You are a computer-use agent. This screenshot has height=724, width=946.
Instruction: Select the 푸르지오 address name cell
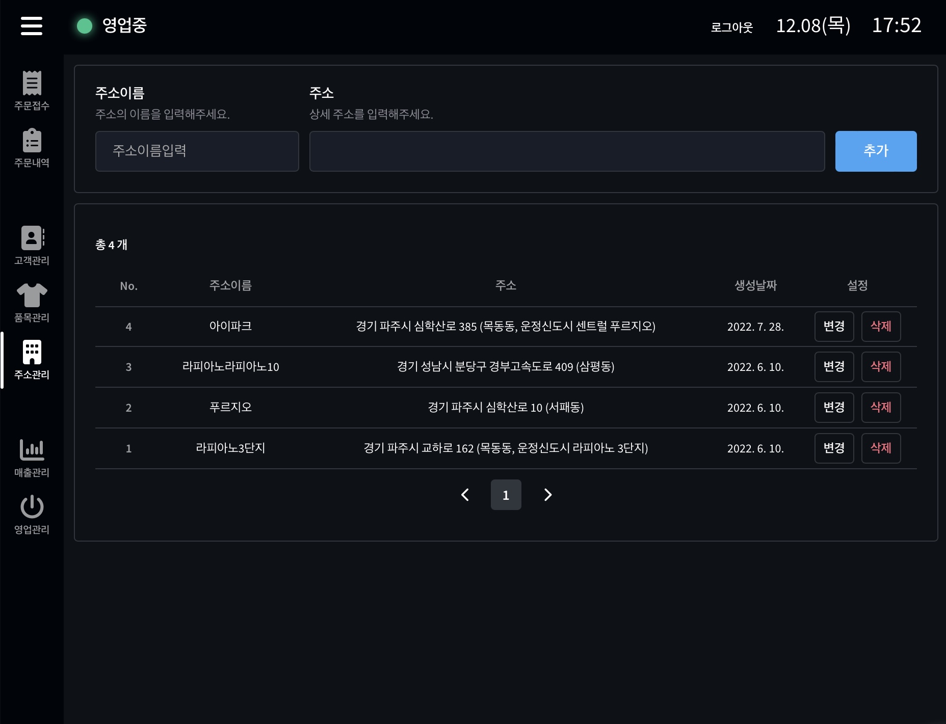click(x=230, y=408)
